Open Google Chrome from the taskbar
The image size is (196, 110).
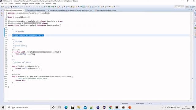pos(111,107)
